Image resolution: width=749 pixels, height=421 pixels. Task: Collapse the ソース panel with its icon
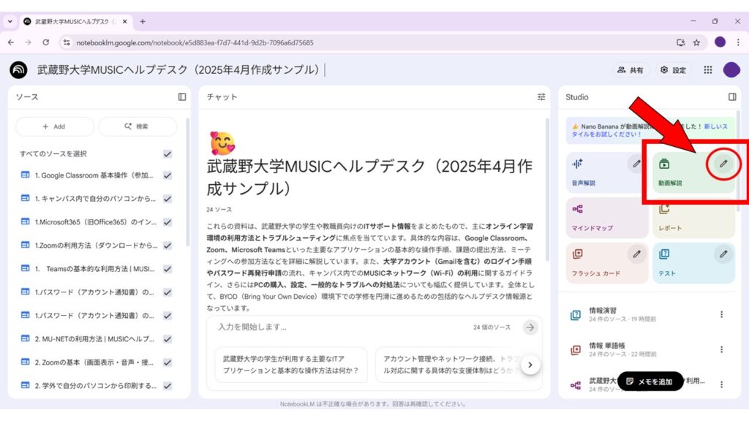182,96
